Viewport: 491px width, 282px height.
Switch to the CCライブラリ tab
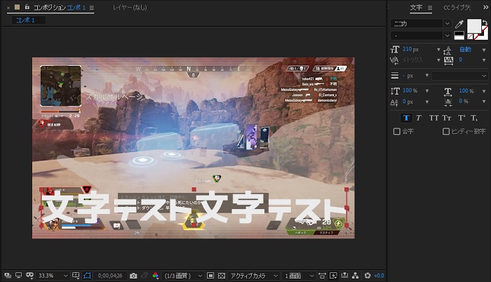pyautogui.click(x=457, y=8)
